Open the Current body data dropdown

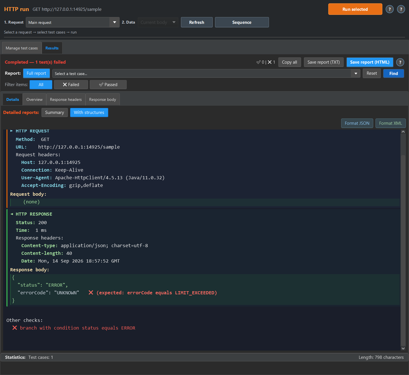pos(158,22)
